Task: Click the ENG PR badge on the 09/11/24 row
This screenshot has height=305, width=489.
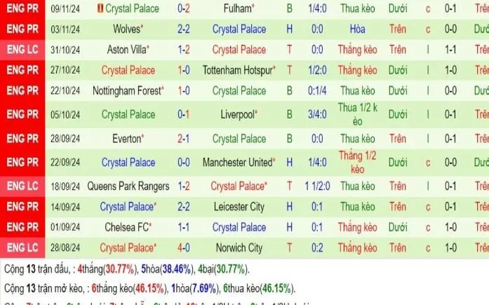Action: [x=25, y=8]
